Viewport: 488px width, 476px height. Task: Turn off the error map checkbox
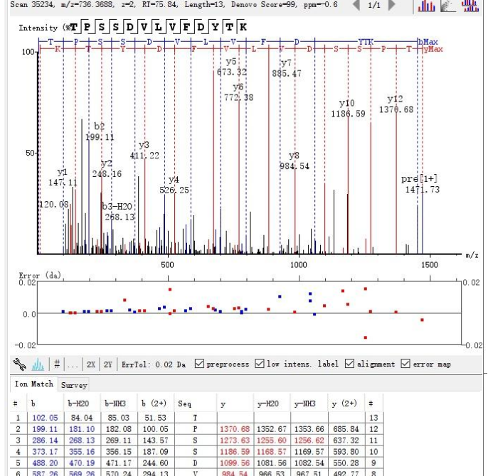tap(405, 364)
